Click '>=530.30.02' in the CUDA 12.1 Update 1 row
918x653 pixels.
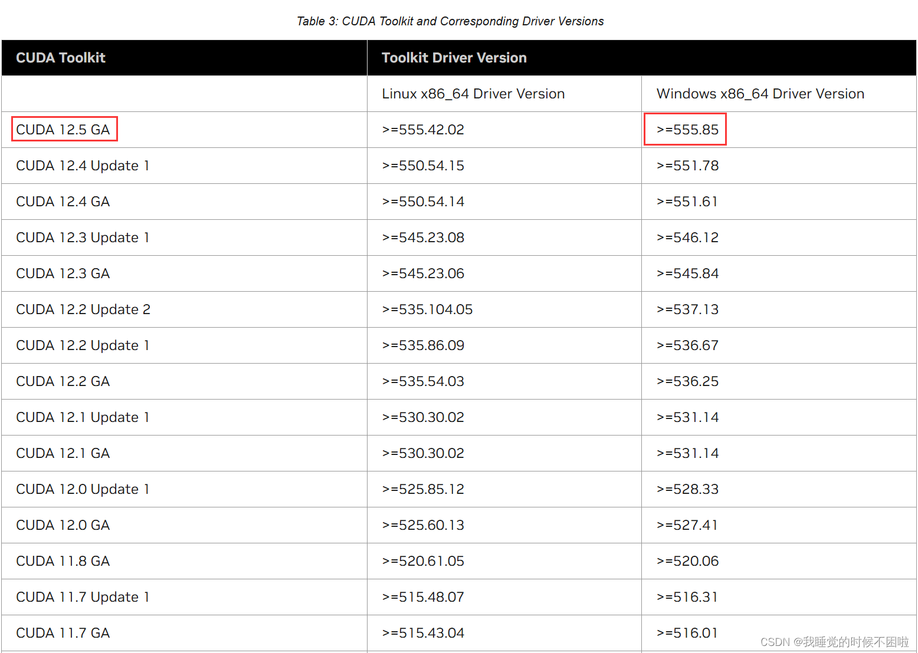click(x=423, y=417)
